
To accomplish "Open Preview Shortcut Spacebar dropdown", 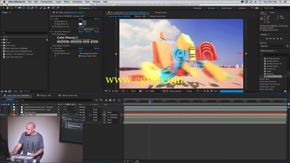I will point(272,46).
